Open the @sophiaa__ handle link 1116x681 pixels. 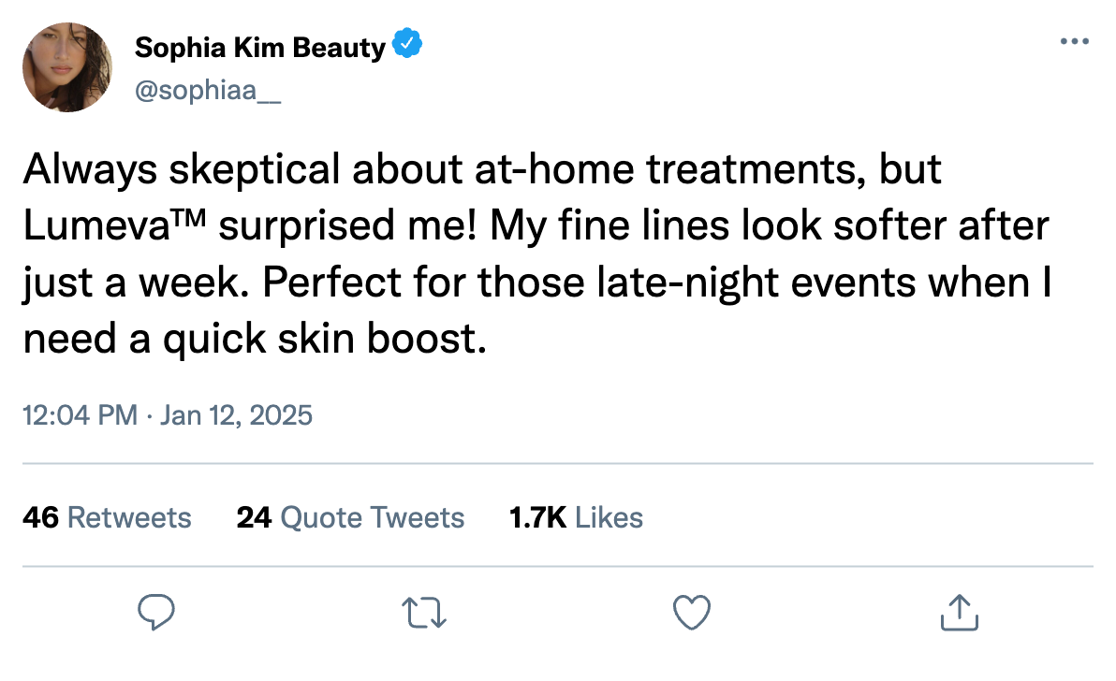click(x=208, y=91)
